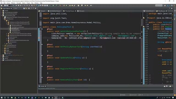Screen dimensions: 176x99
Task: Click the RemovePolicyTest method name in editor
Action: [x=69, y=80]
